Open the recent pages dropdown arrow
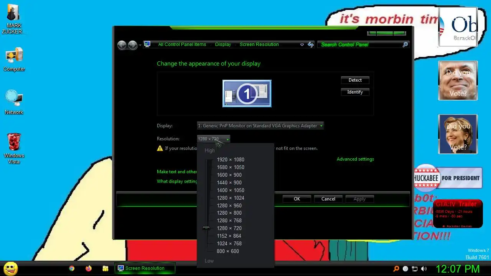Screen dimensions: 491x276 tap(140, 45)
